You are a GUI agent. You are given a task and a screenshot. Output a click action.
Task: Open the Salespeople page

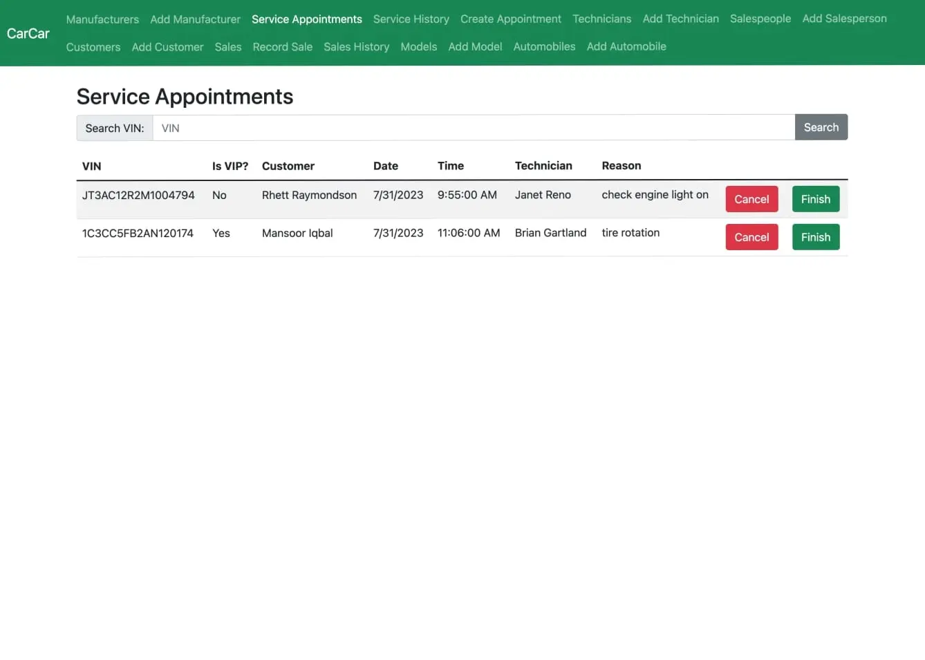[x=760, y=19]
